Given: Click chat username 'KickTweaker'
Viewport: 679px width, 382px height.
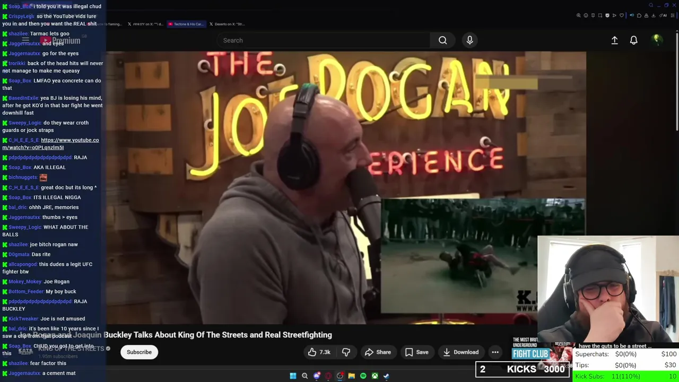Looking at the screenshot, I should coord(23,319).
